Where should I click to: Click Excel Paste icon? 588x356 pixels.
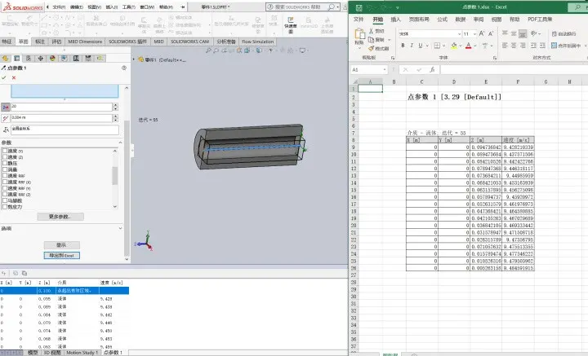pos(359,33)
